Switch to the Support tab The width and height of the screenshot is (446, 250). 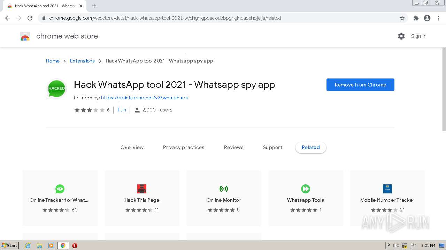click(x=273, y=148)
